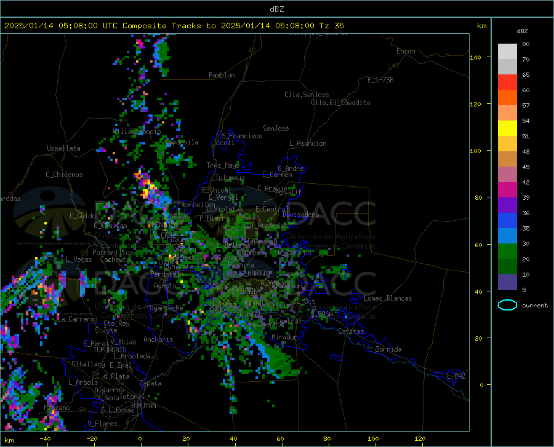Click the Clla.SanJose label

(307, 95)
